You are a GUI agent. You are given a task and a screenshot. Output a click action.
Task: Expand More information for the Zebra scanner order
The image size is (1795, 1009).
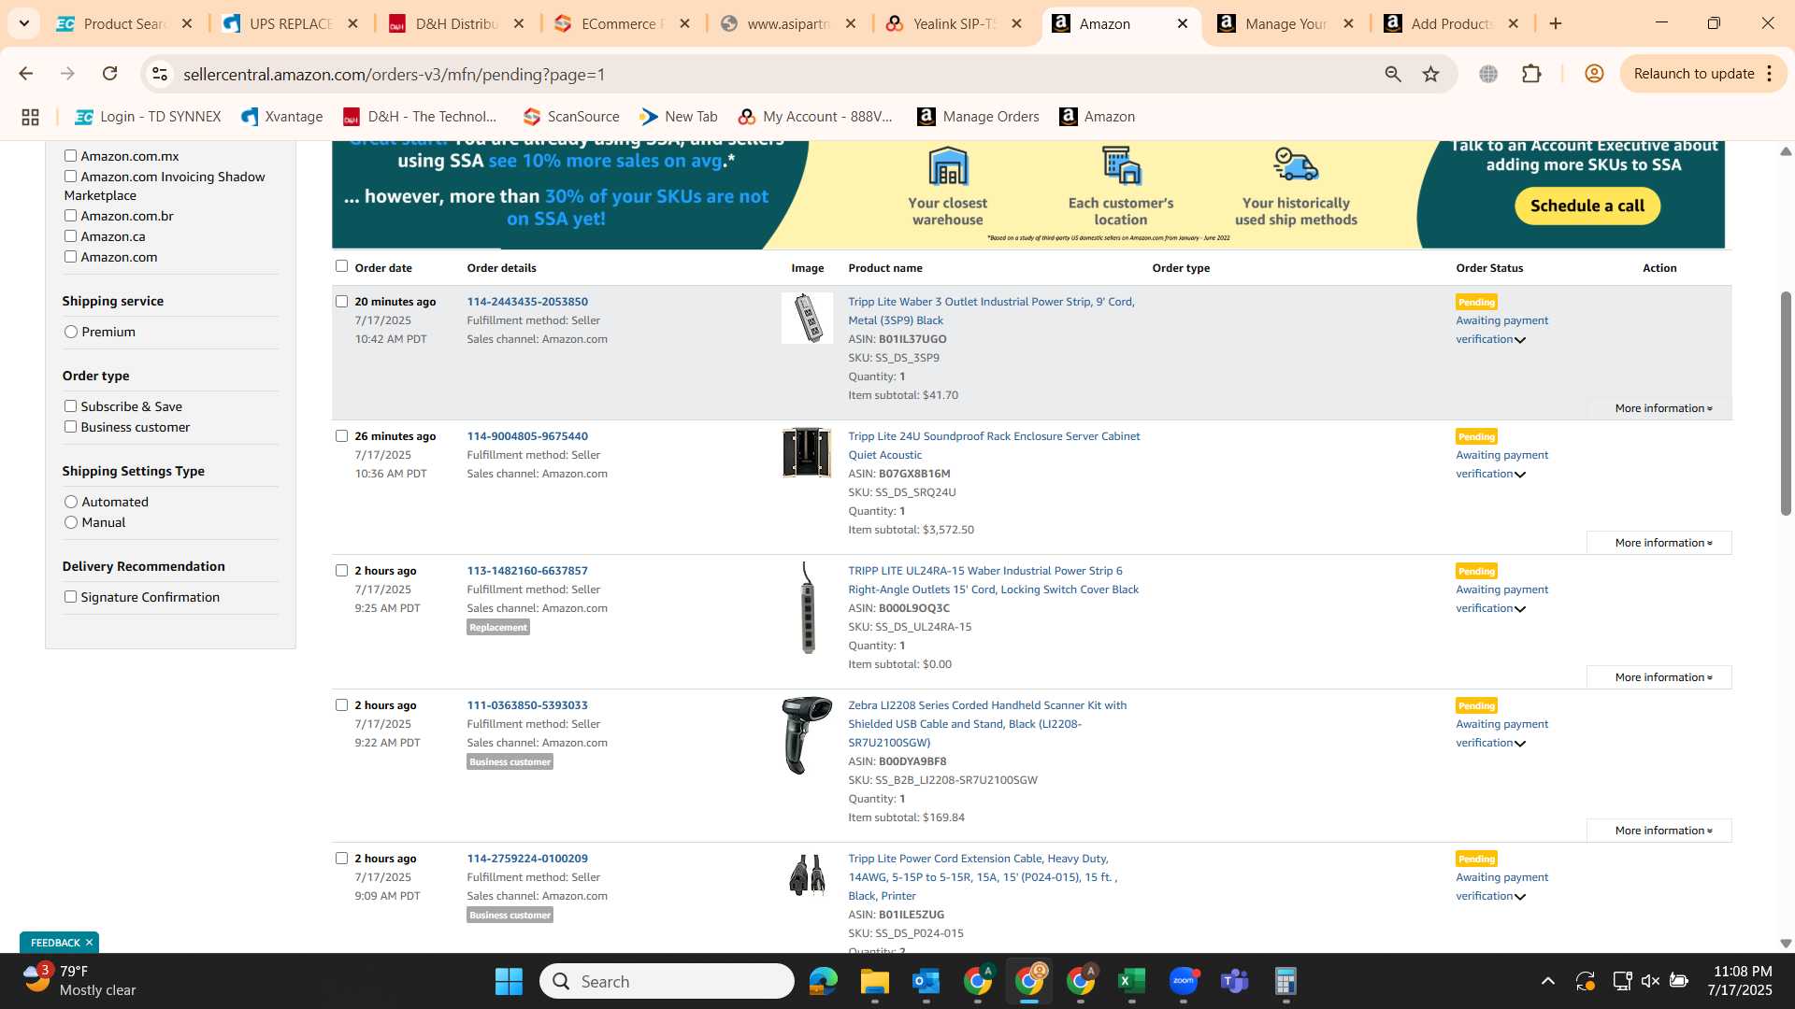(1659, 831)
